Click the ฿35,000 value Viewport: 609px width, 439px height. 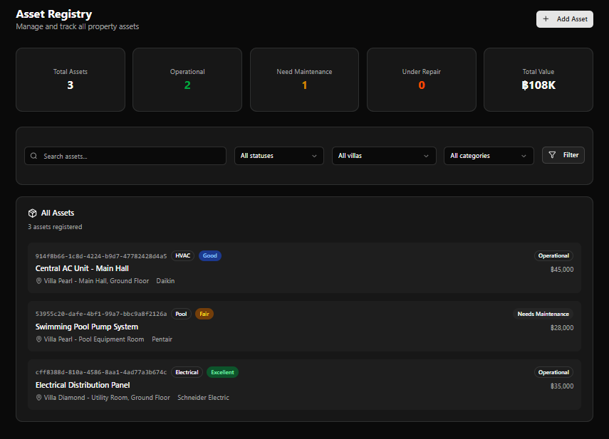coord(562,386)
